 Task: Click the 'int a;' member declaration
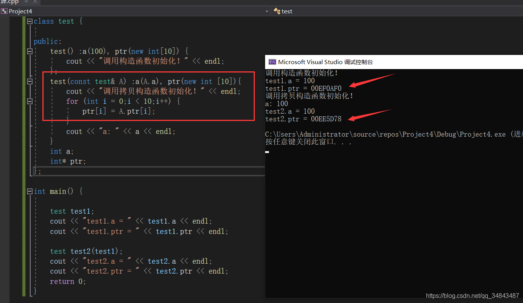click(x=62, y=151)
